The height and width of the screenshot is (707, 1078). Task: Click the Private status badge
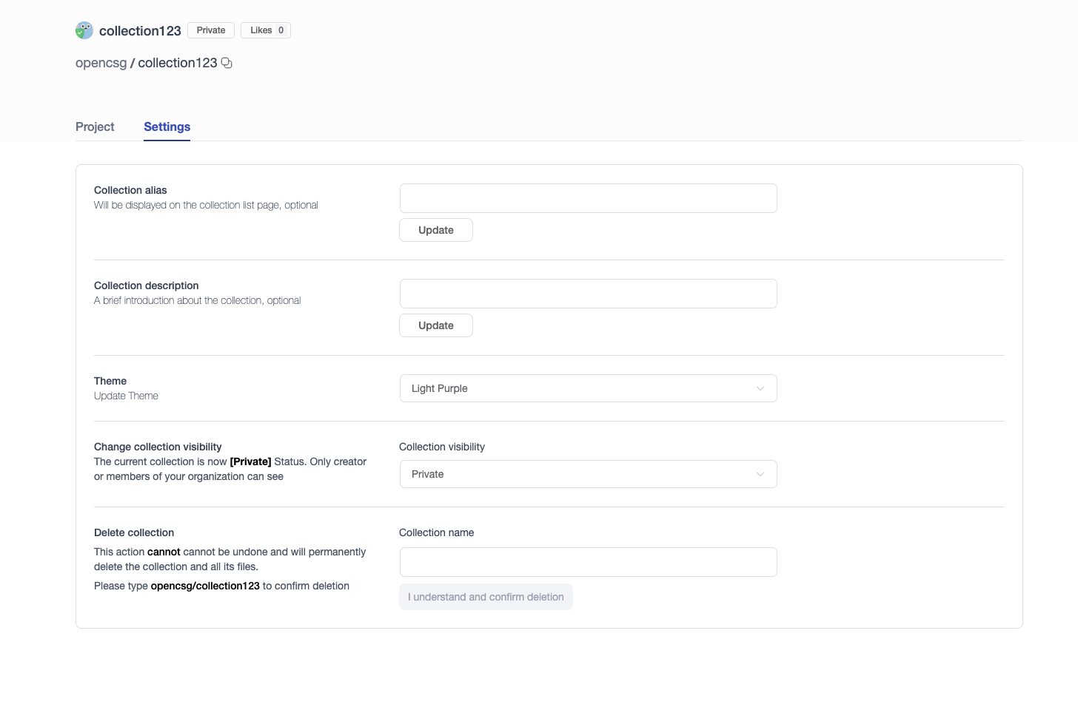point(211,30)
